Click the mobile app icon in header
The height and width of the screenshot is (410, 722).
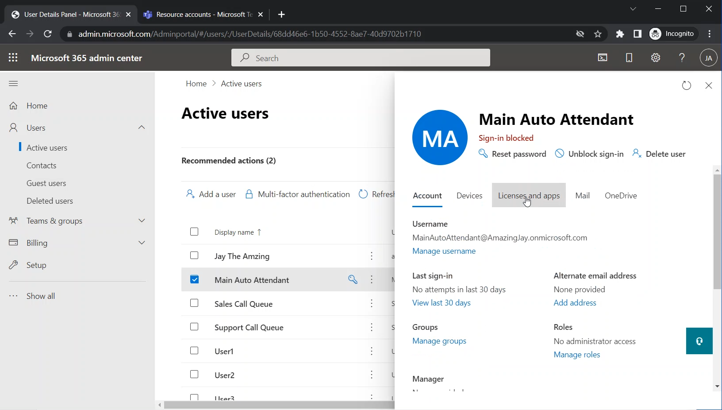click(x=629, y=58)
